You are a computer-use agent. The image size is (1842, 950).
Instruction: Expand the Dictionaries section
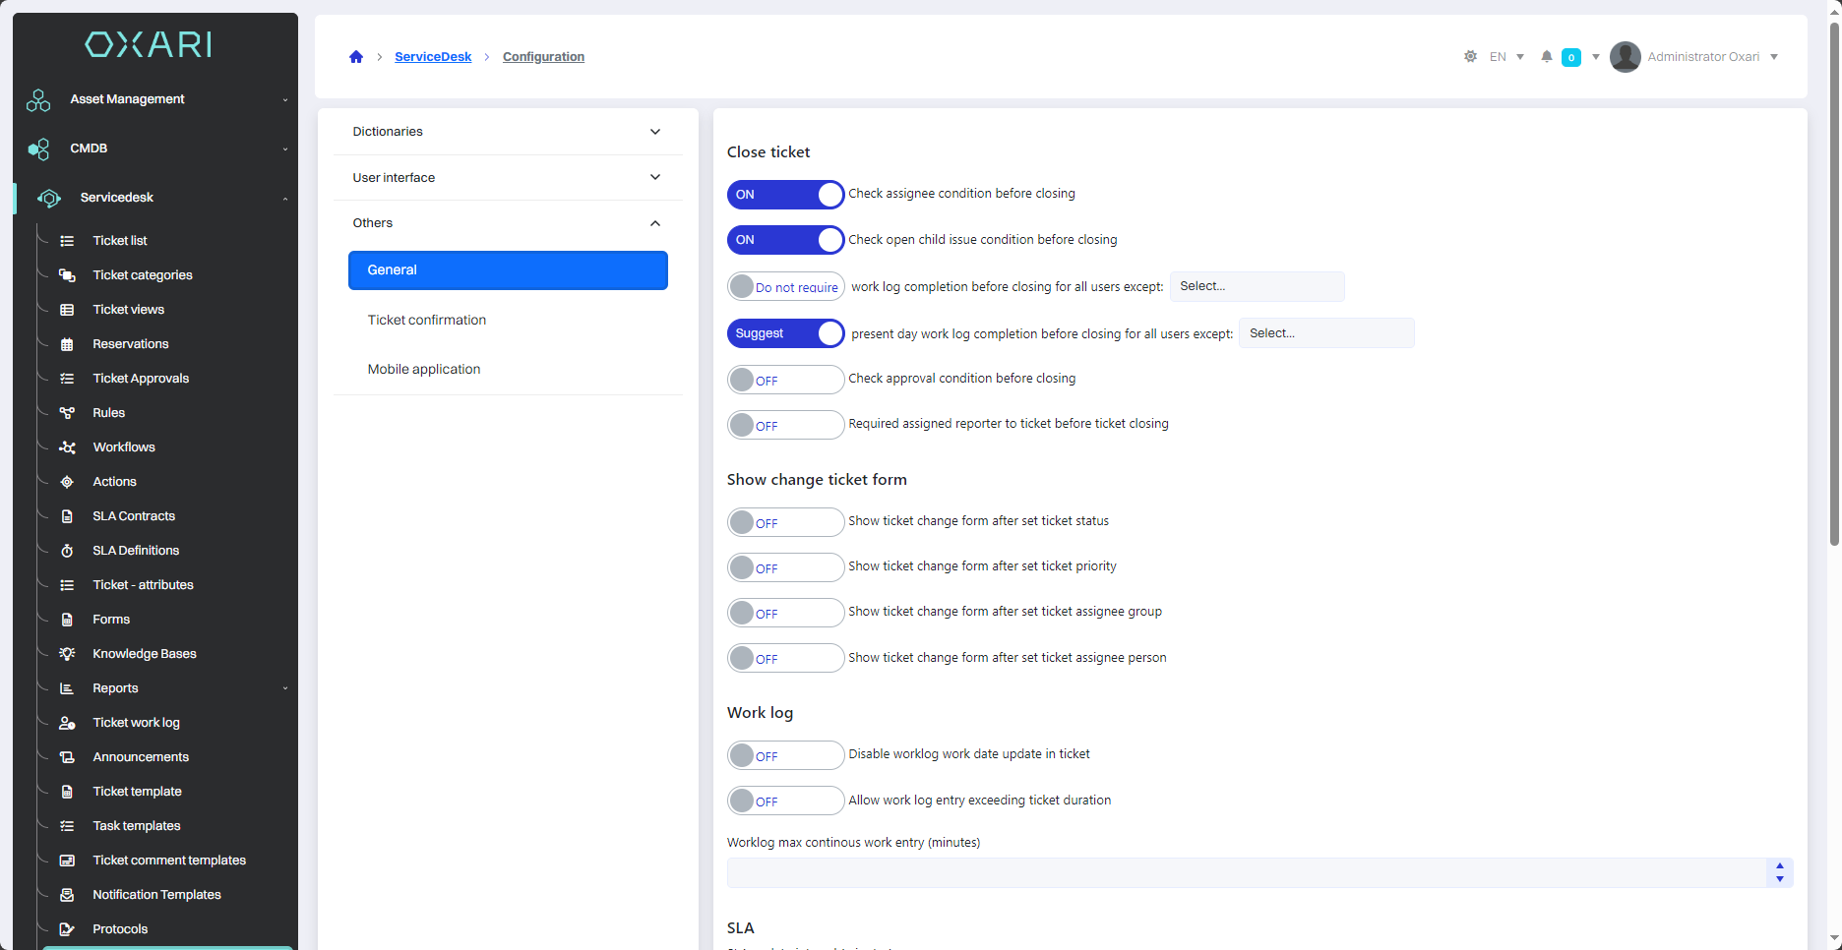pyautogui.click(x=508, y=132)
